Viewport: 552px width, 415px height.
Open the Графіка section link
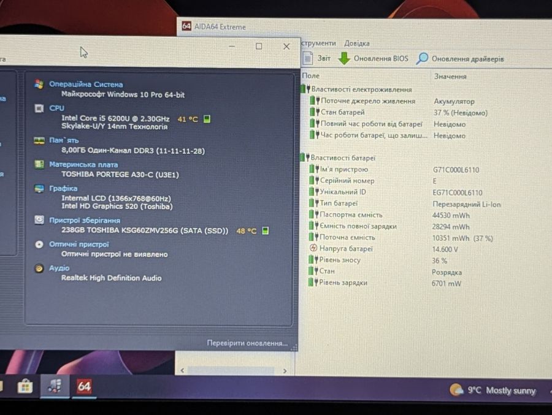(x=63, y=188)
